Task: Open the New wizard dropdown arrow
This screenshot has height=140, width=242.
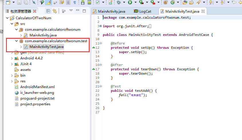Action: pos(13,2)
